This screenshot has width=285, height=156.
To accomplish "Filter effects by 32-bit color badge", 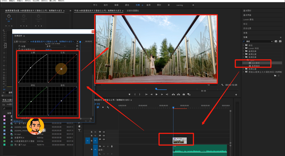I will tap(280, 41).
